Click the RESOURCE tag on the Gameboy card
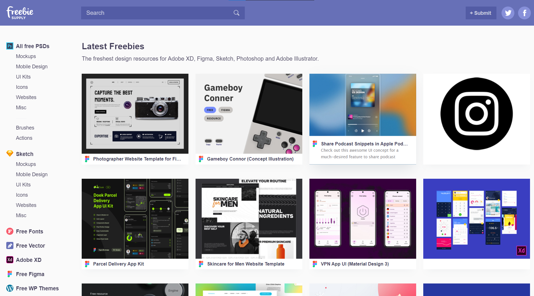This screenshot has width=534, height=296. pos(213,118)
